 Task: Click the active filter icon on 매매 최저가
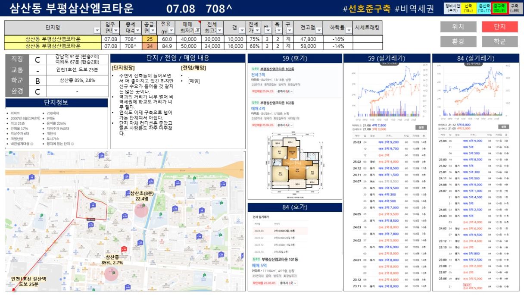point(197,31)
